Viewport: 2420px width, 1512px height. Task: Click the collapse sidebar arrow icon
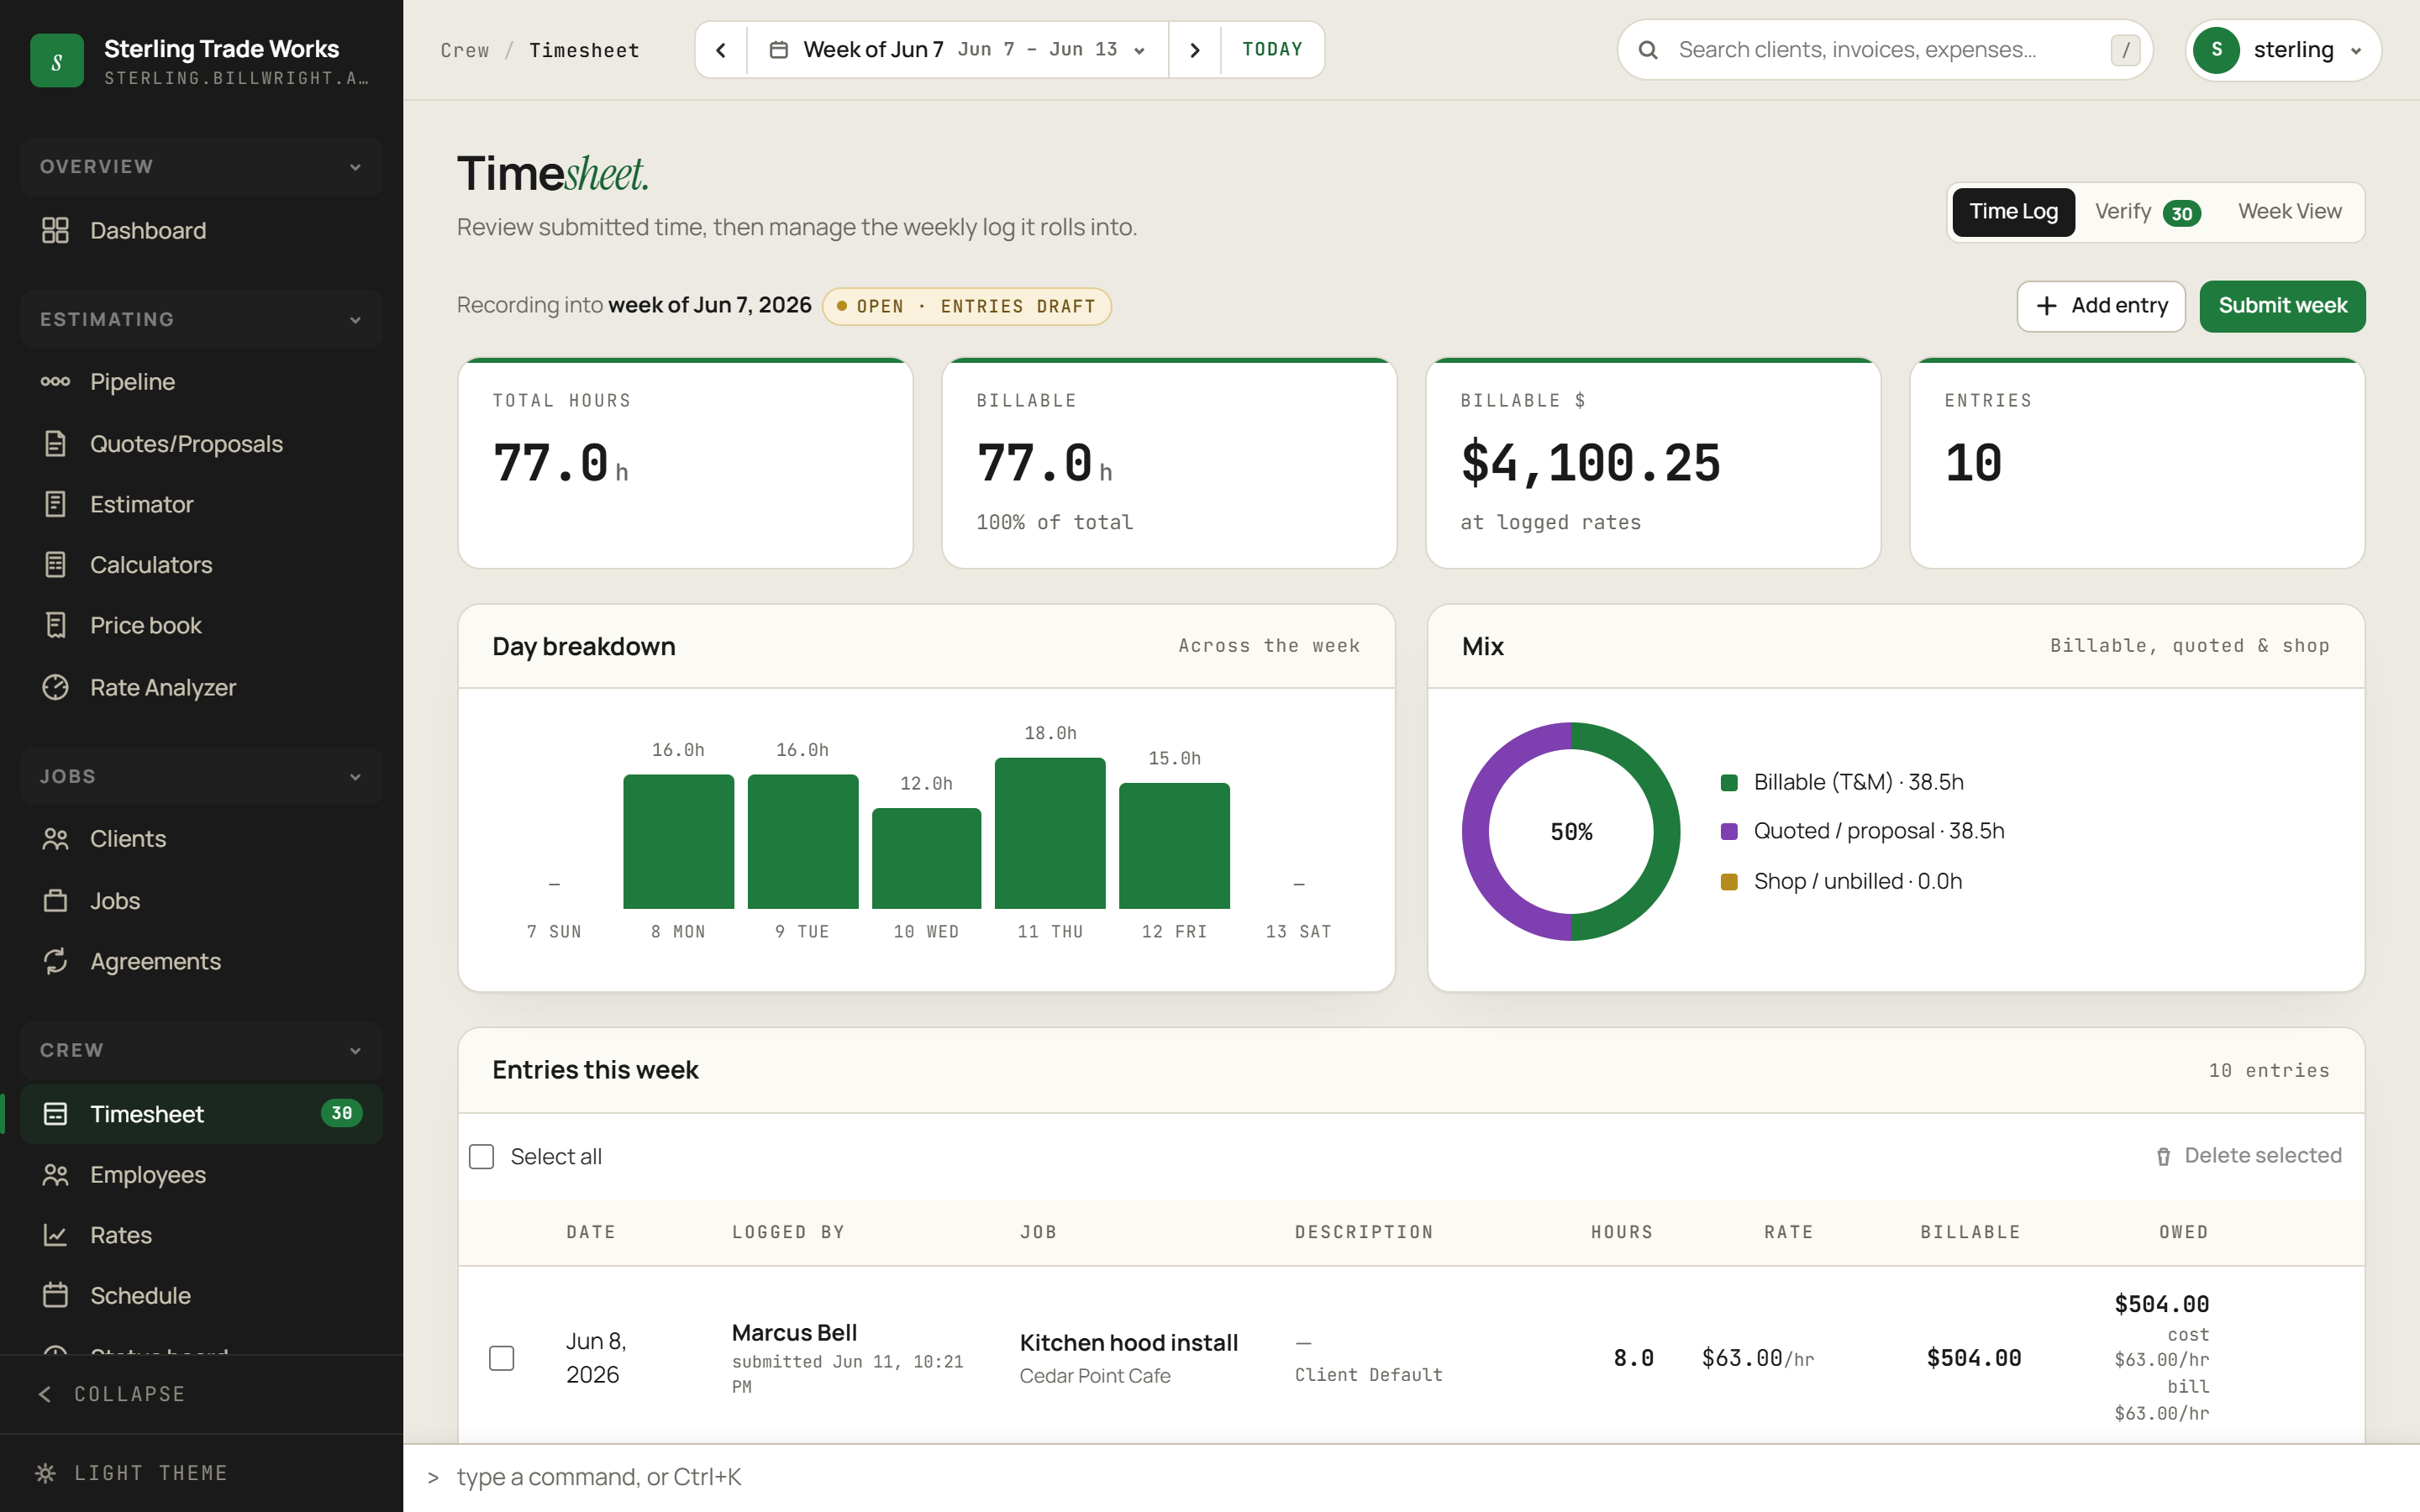45,1394
